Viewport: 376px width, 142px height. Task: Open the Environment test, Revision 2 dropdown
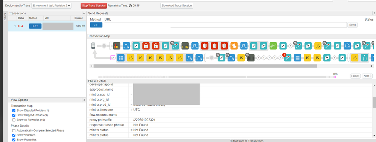51,6
